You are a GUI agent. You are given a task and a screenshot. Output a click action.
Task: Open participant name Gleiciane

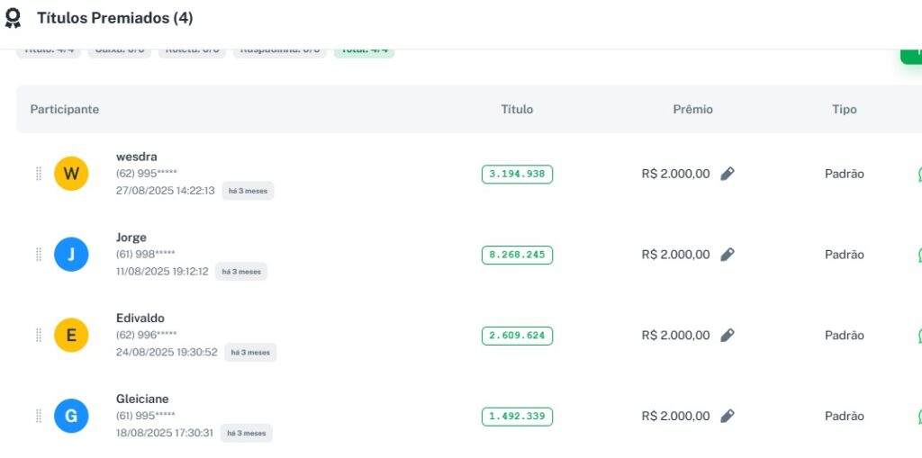point(142,400)
